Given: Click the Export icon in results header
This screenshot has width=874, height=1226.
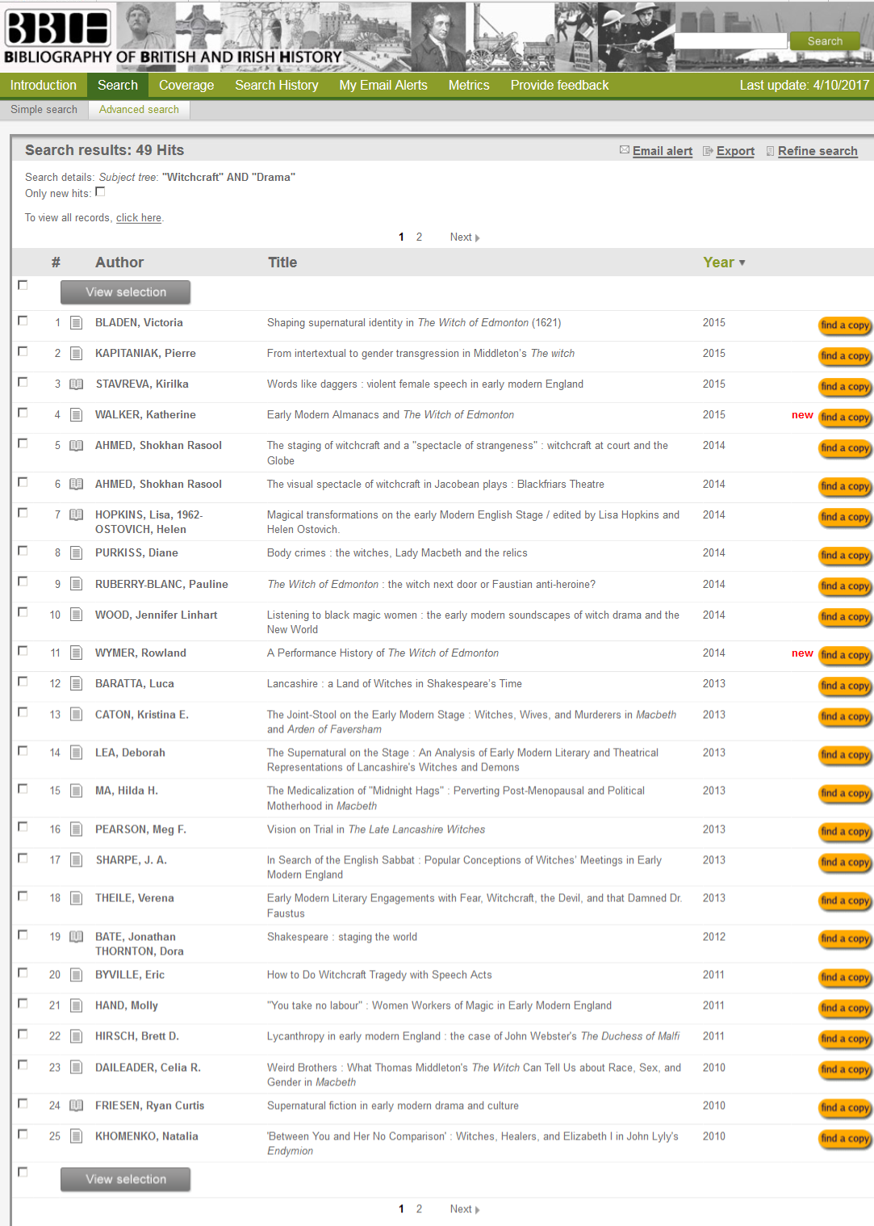Looking at the screenshot, I should 708,151.
